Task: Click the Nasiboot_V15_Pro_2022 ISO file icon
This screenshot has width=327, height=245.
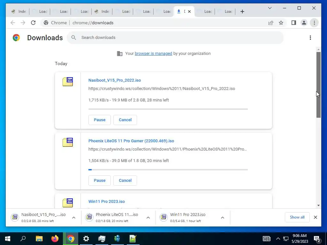Action: tap(68, 81)
